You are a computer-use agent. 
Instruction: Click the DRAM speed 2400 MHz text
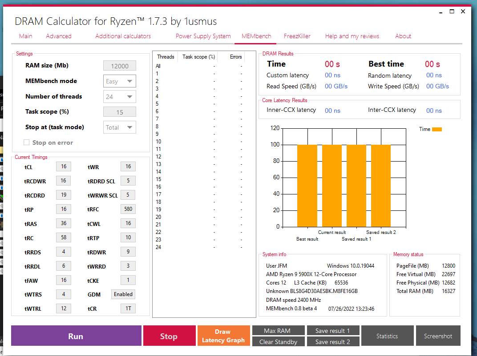pyautogui.click(x=294, y=300)
